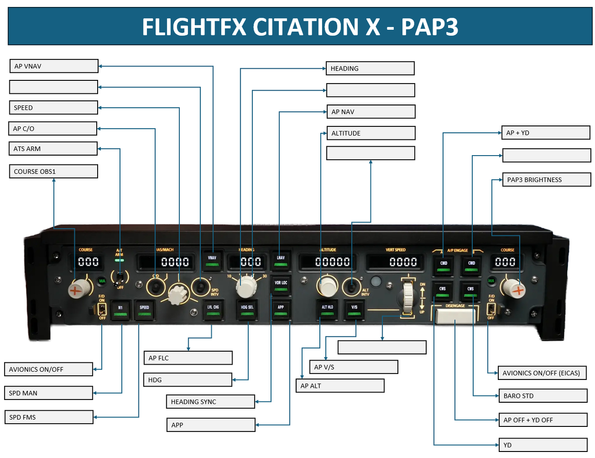This screenshot has width=595, height=458.
Task: Engage the left CMD autopilot button
Action: coord(443,266)
